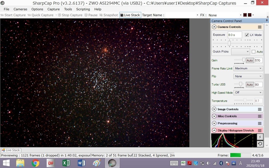Open the DF app in the taskbar
The image size is (269, 168).
51,163
